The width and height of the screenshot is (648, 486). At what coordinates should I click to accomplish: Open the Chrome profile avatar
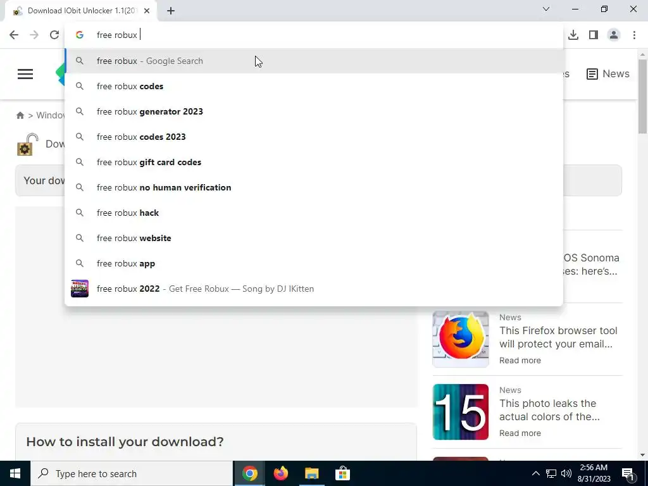coord(614,35)
